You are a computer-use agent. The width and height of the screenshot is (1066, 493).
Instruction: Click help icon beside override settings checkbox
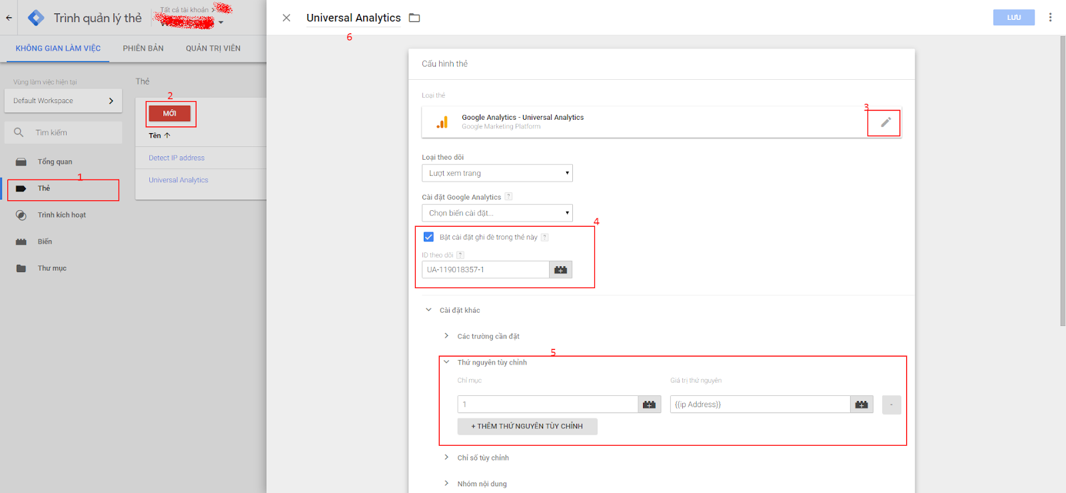pos(544,237)
